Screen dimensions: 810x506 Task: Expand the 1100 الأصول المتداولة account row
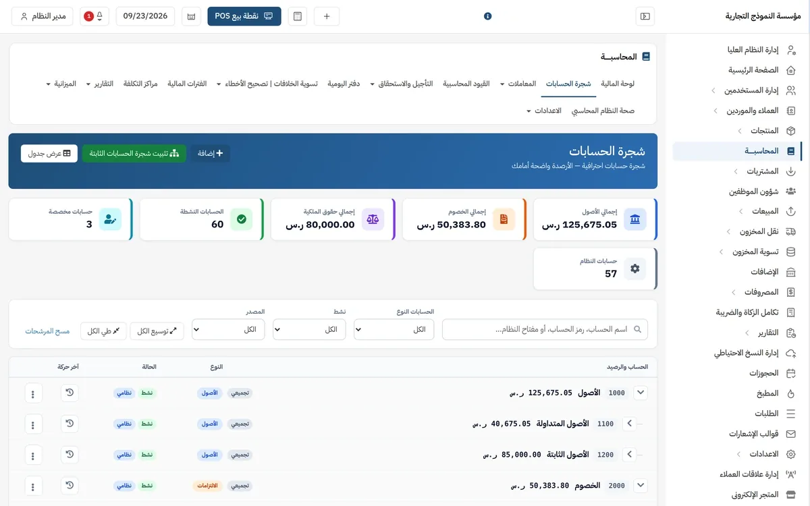[629, 424]
